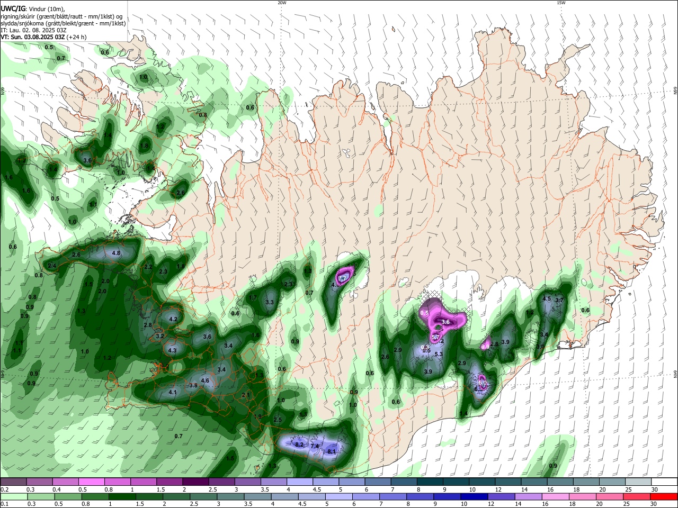678x508 pixels.
Task: Click the 'slydda/snjókoma' legend description line
Action: pyautogui.click(x=63, y=23)
